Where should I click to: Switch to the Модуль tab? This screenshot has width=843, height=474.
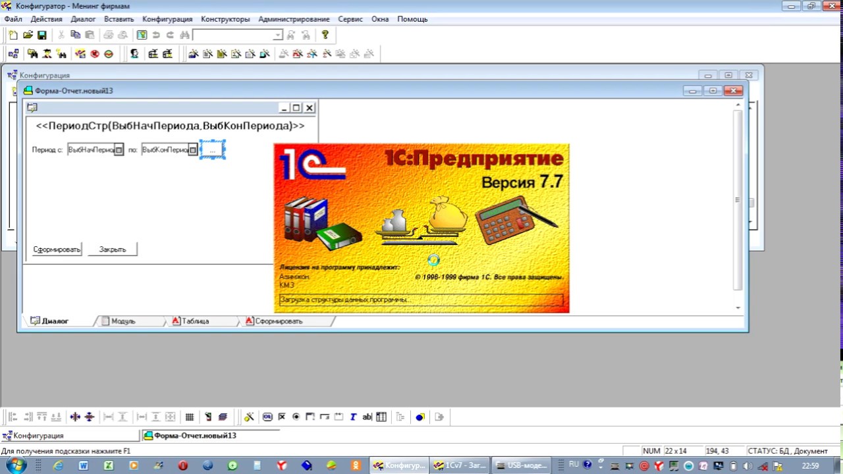[123, 321]
